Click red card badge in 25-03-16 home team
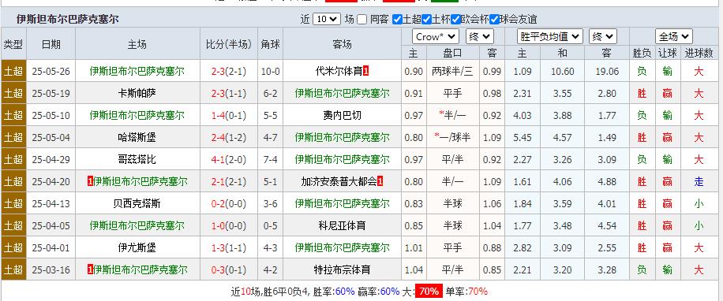This screenshot has height=301, width=723. (x=90, y=270)
